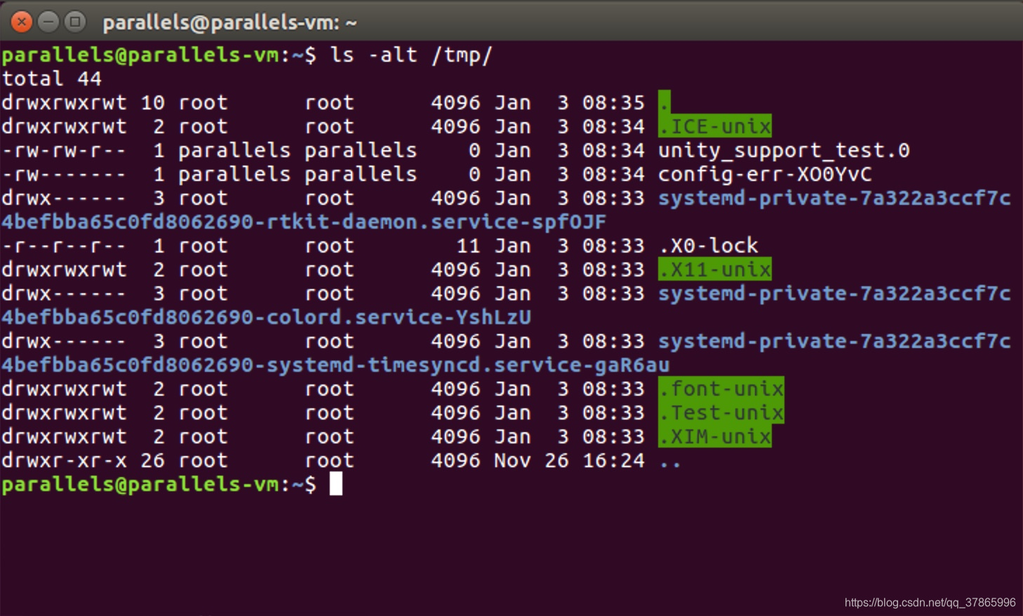Screen dimensions: 1023x616
Task: Click the -rw-rw-r-- permissions text
Action: tap(64, 150)
